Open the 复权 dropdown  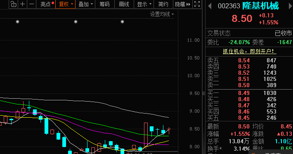pyautogui.click(x=65, y=4)
